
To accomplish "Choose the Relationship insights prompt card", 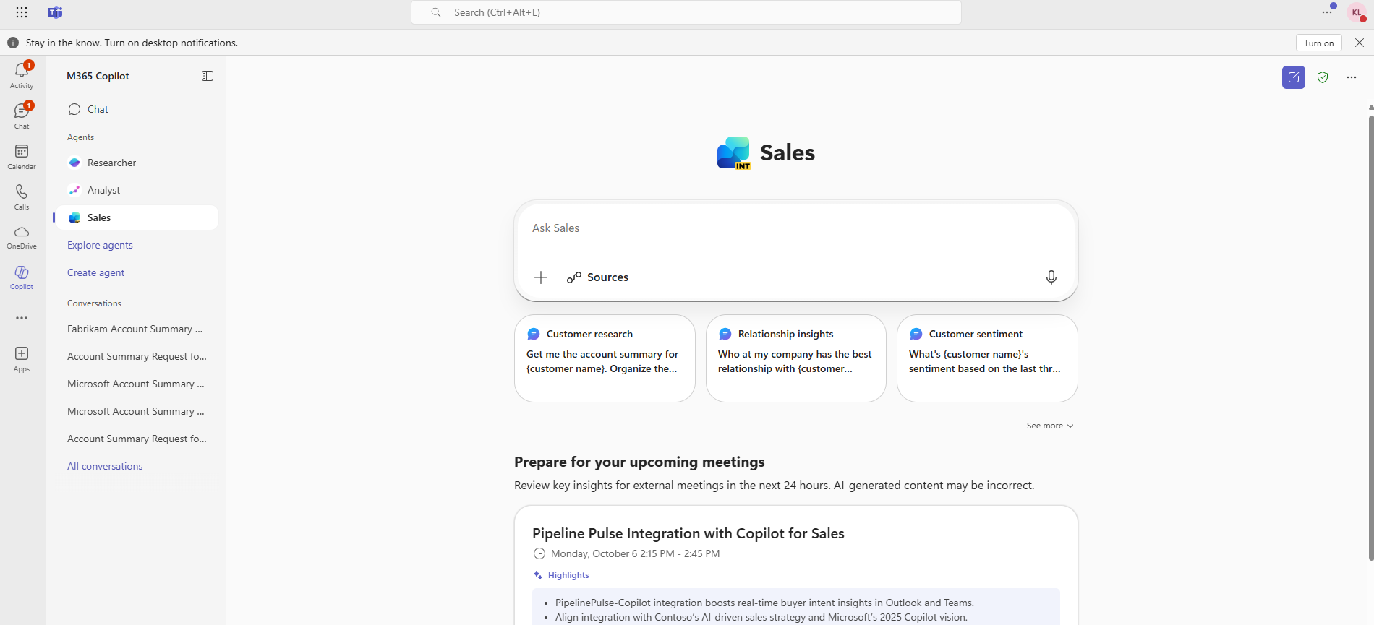I will [796, 358].
